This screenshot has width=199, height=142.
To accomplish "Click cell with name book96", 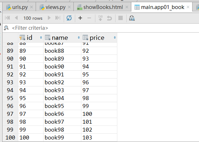I will 62,114.
